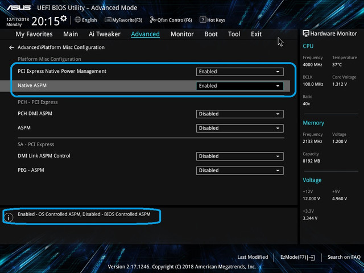This screenshot has width=364, height=273.
Task: Switch to My Favorites tab
Action: [x=34, y=34]
